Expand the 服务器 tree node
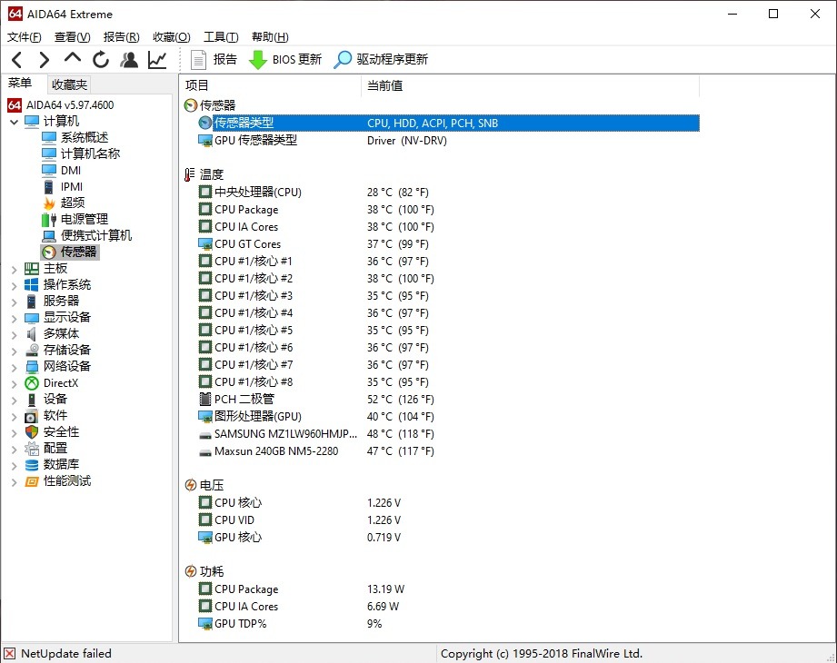The image size is (837, 663). tap(15, 302)
